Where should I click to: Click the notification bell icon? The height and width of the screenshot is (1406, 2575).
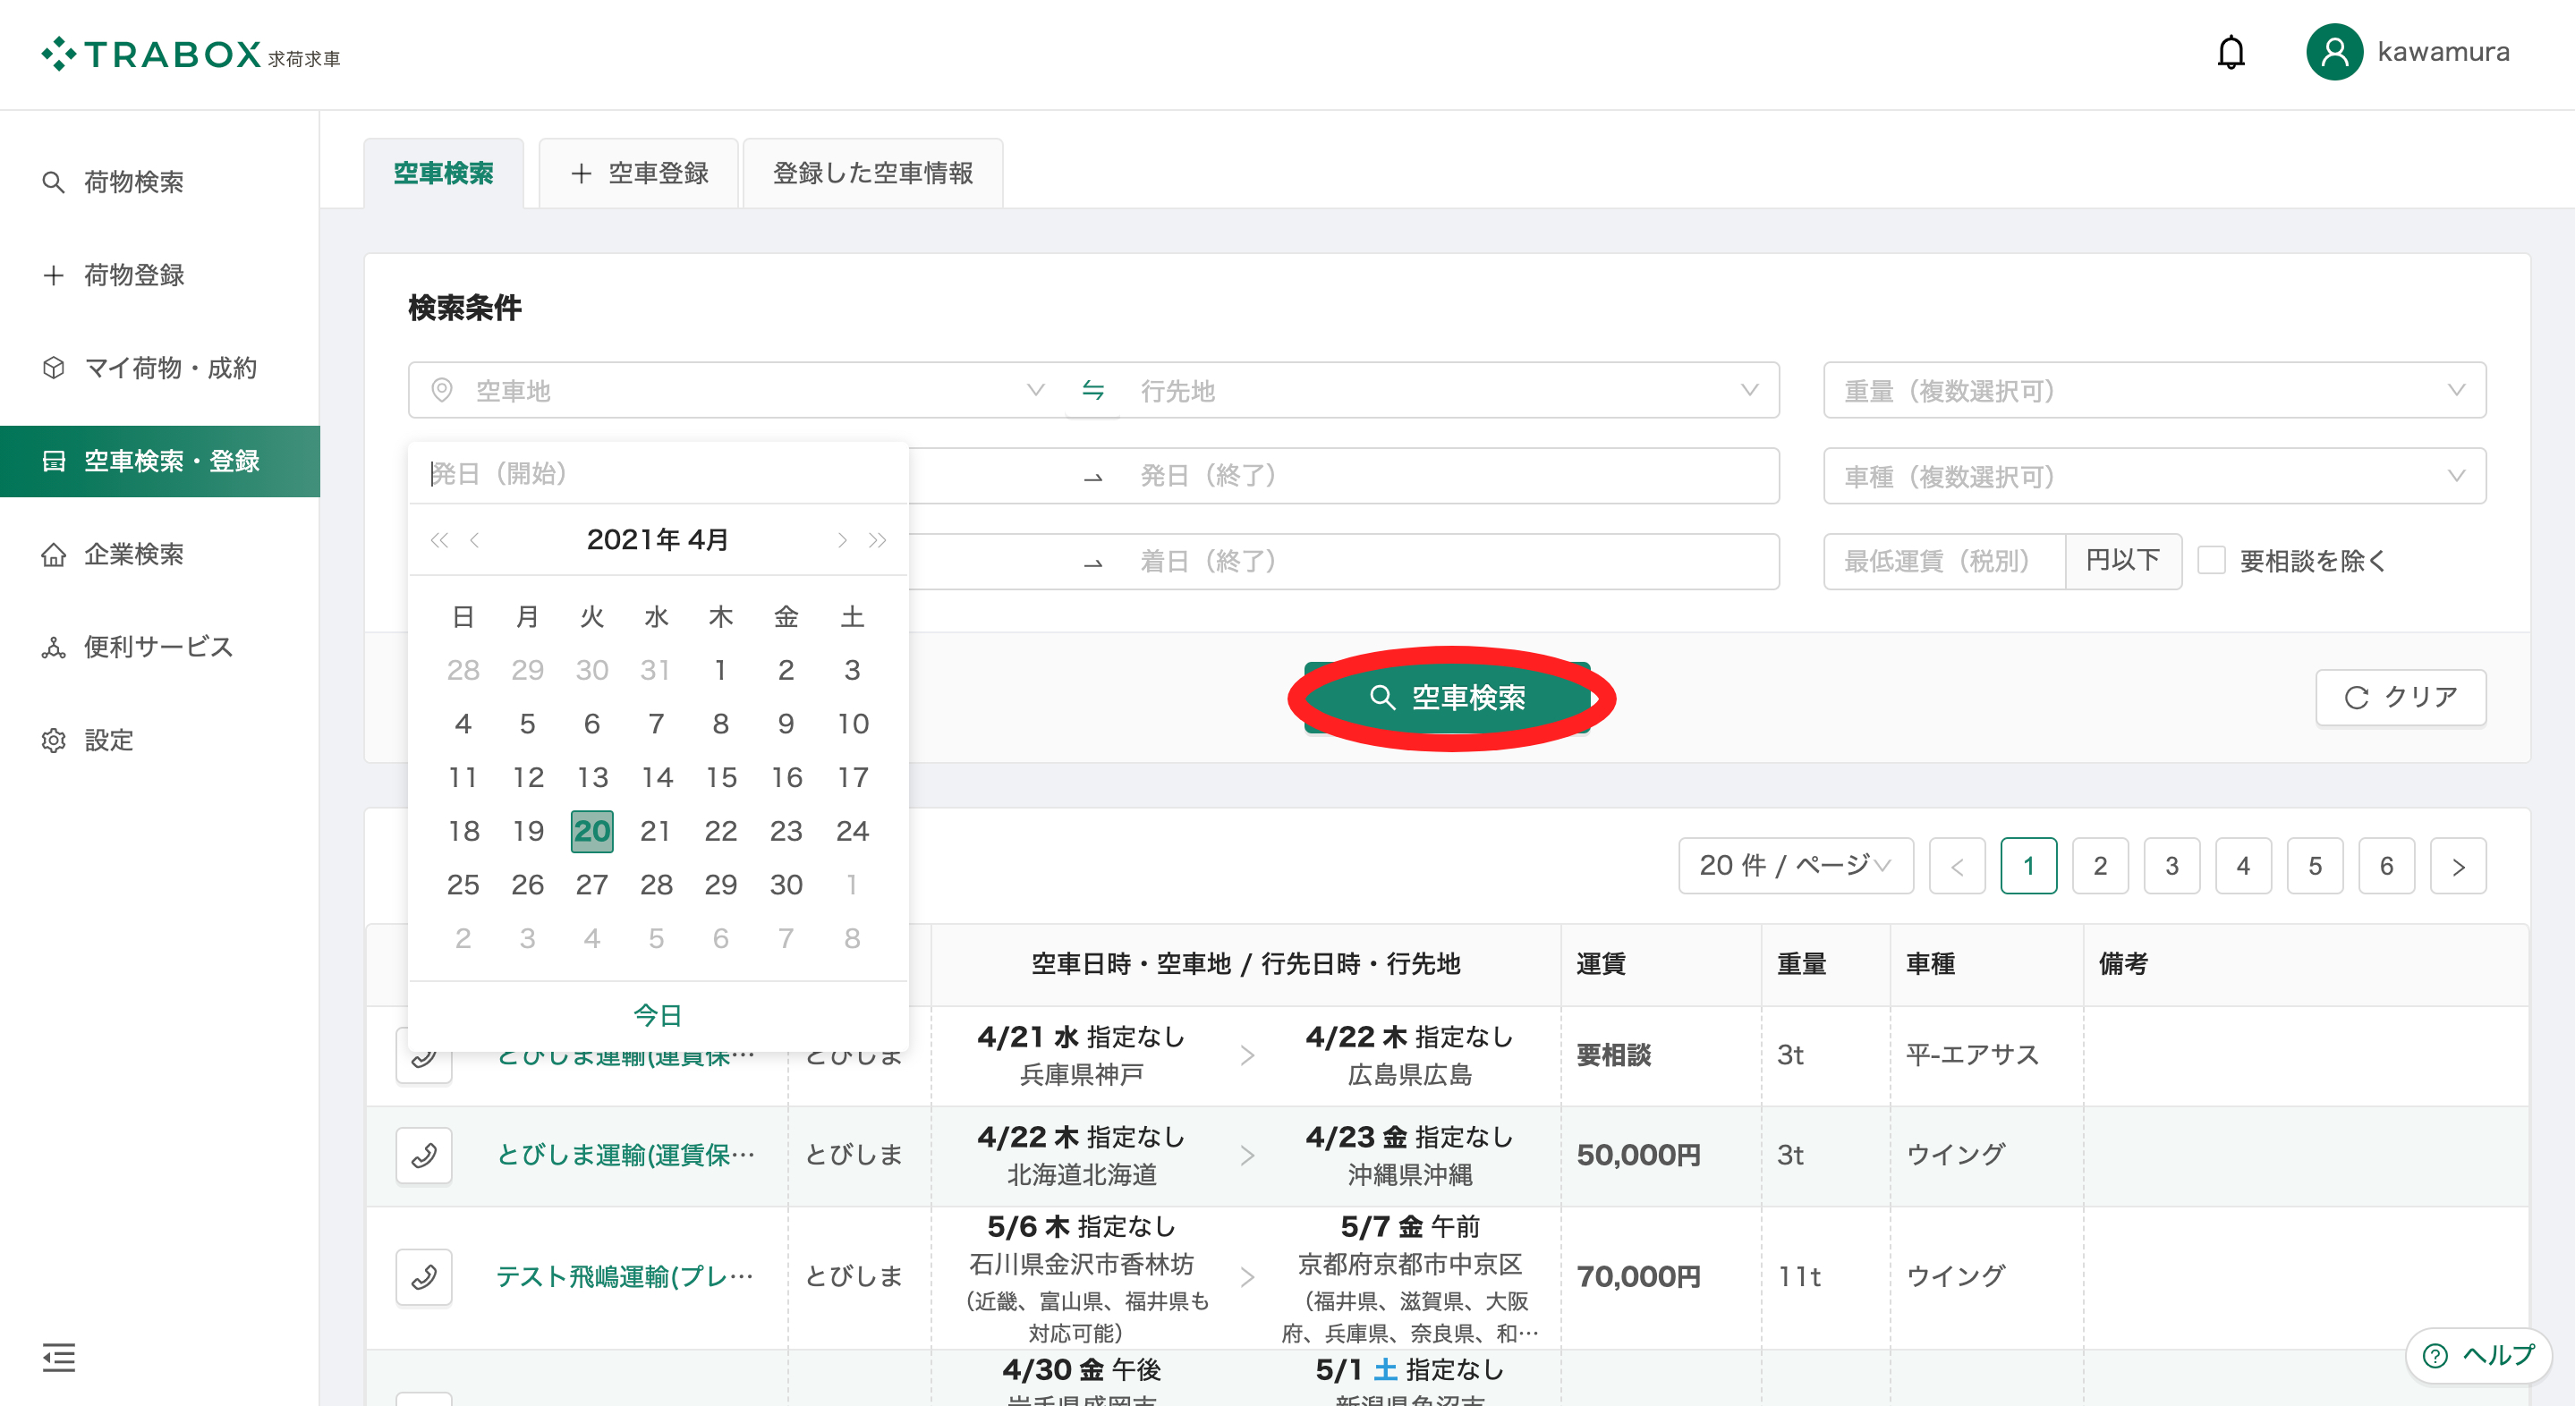click(2231, 52)
